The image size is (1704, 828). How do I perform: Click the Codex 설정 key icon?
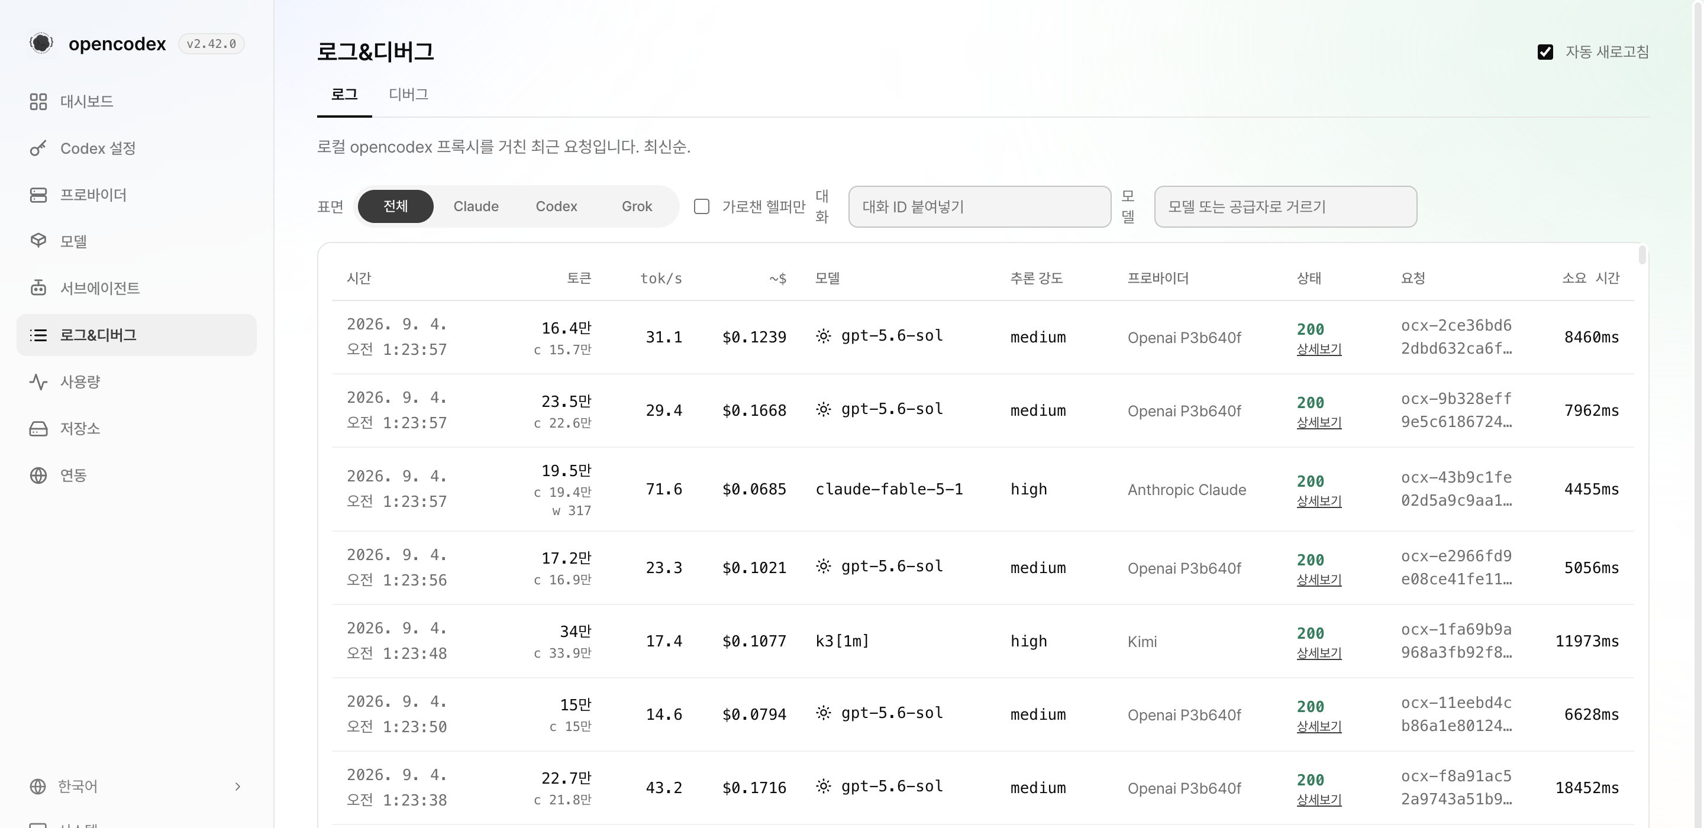pos(38,148)
